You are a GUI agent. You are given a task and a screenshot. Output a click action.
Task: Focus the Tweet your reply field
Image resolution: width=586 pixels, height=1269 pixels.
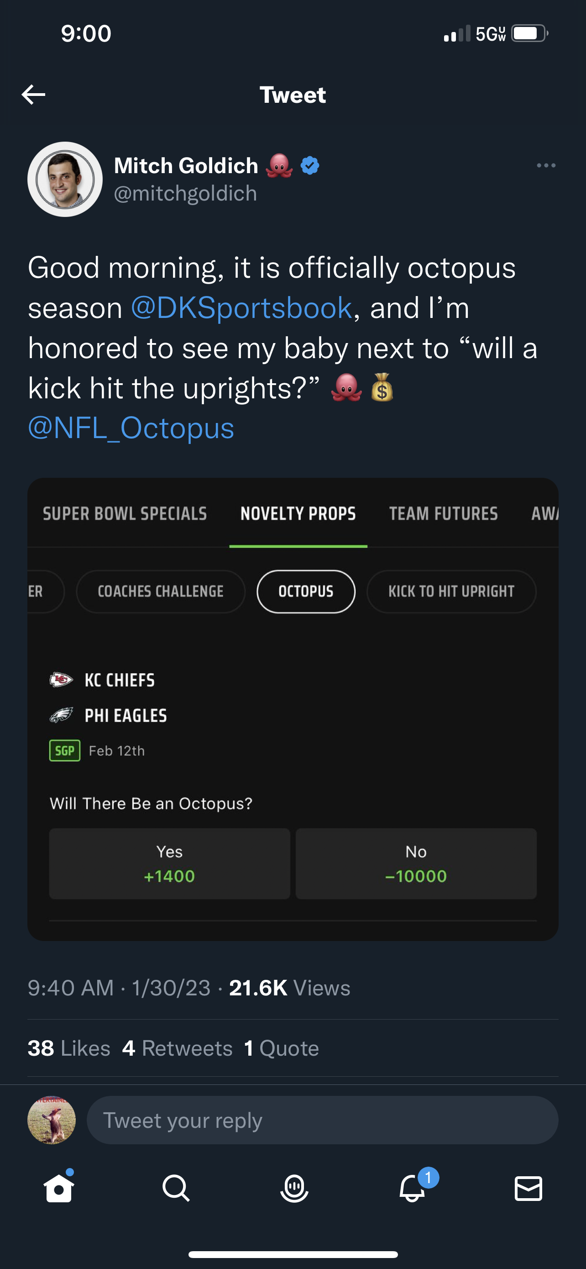322,1120
